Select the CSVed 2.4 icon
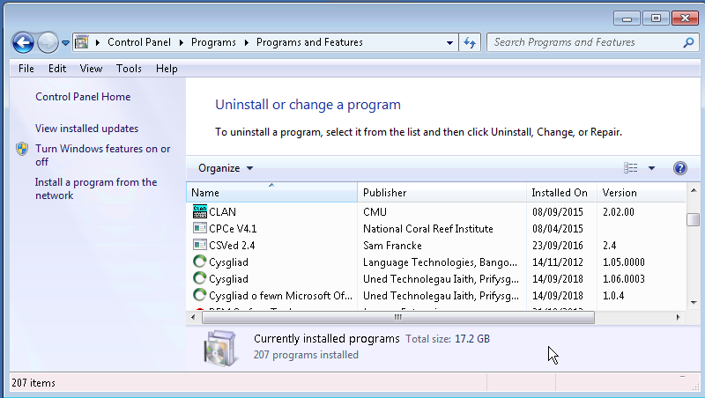The image size is (705, 398). click(200, 245)
